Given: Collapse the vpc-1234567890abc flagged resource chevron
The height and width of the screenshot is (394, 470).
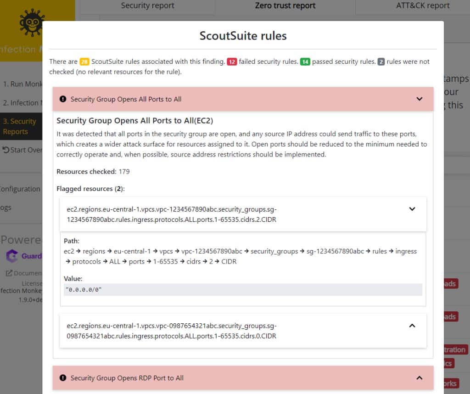Looking at the screenshot, I should click(x=412, y=209).
